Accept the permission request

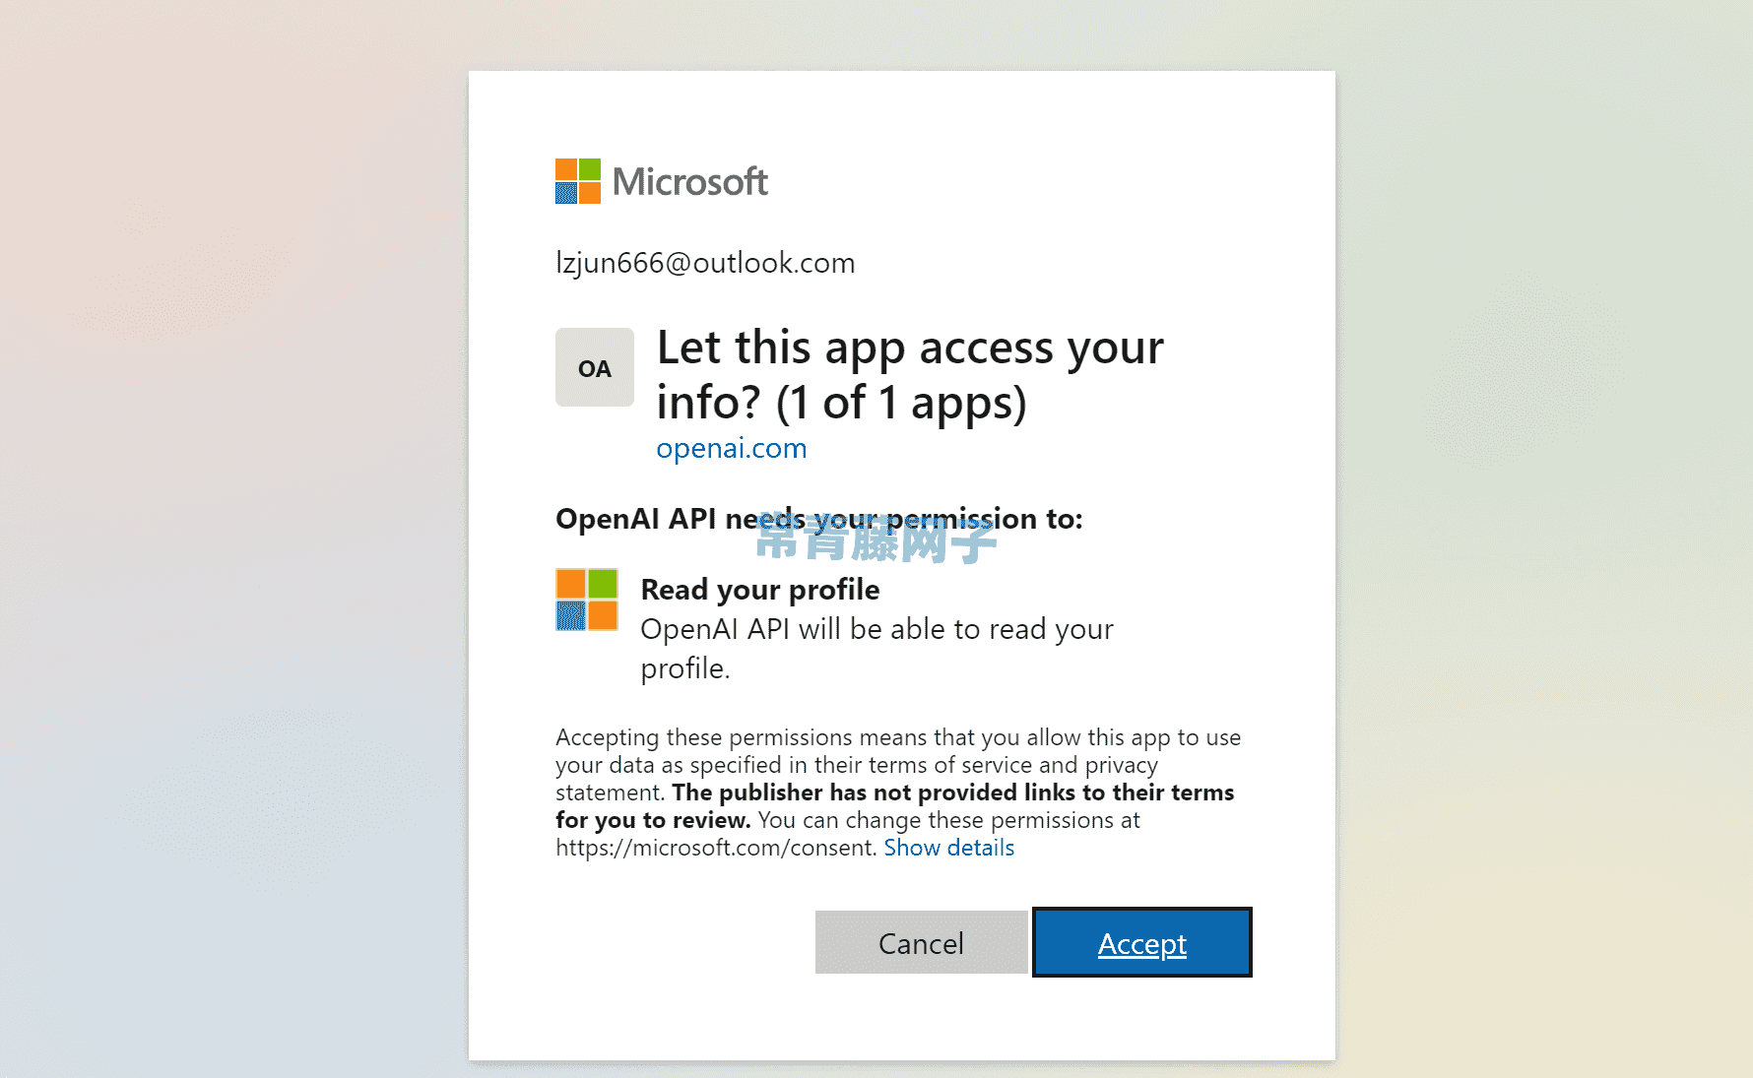[x=1142, y=942]
